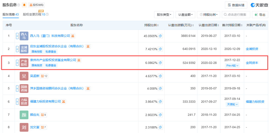The image size is (271, 133).
Task: Click the search field 点击进行搜索
Action: 236,15
